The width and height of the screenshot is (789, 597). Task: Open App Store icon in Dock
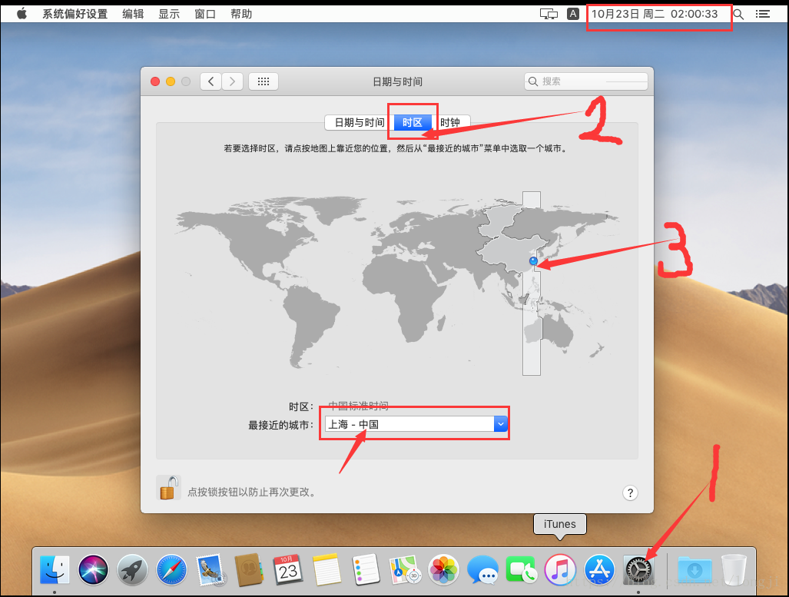pyautogui.click(x=599, y=570)
